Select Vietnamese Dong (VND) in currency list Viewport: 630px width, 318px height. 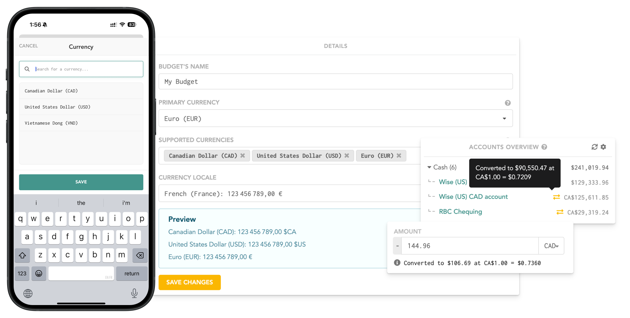tap(51, 123)
